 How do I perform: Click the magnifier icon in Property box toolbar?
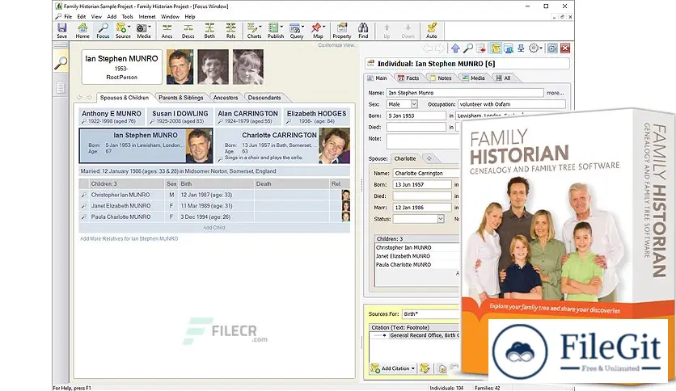click(x=467, y=48)
